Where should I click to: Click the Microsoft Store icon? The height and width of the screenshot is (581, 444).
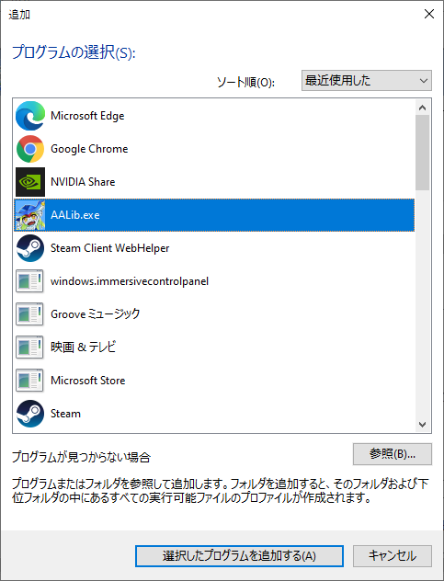click(x=30, y=381)
